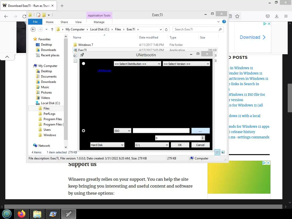
Task: Select Files in the address breadcrumb
Action: tap(118, 29)
